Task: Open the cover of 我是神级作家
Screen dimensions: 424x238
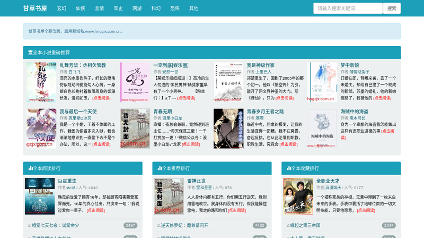Action: (x=228, y=83)
